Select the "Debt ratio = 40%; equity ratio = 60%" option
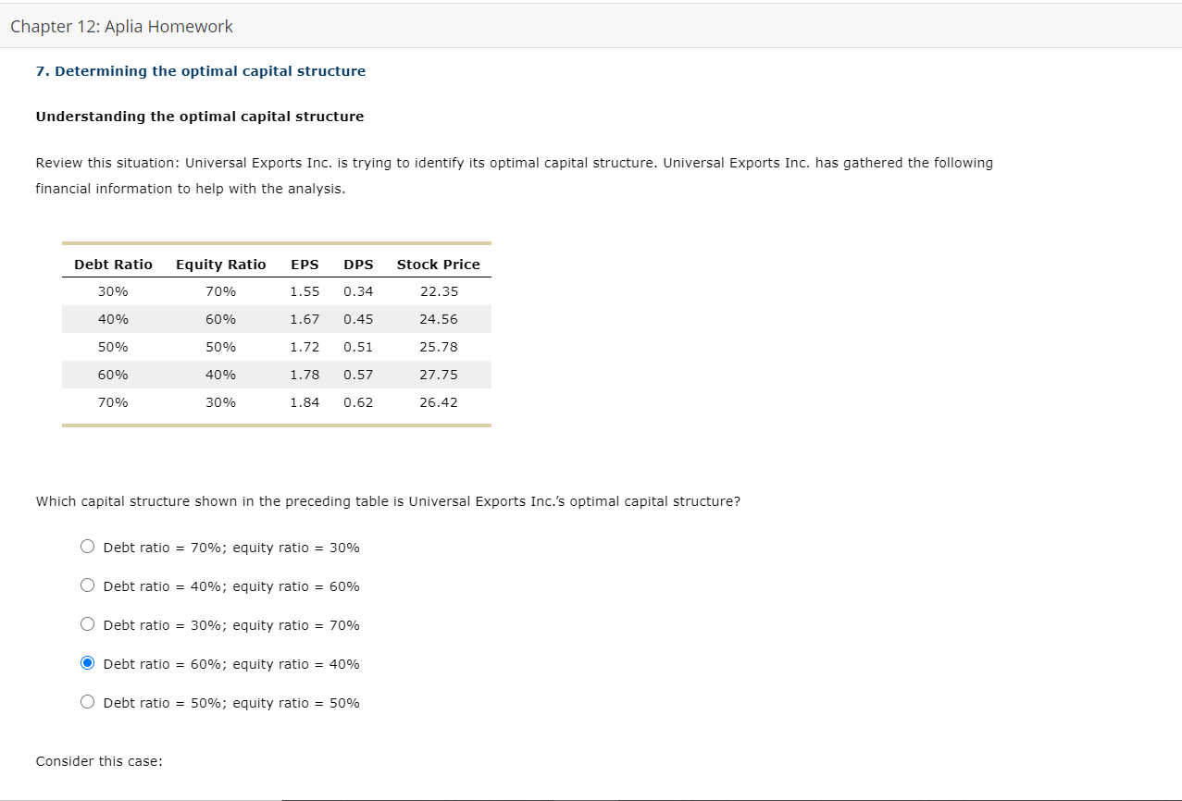1182x801 pixels. [x=87, y=585]
